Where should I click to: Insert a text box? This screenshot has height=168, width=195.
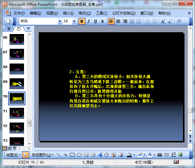point(86,155)
